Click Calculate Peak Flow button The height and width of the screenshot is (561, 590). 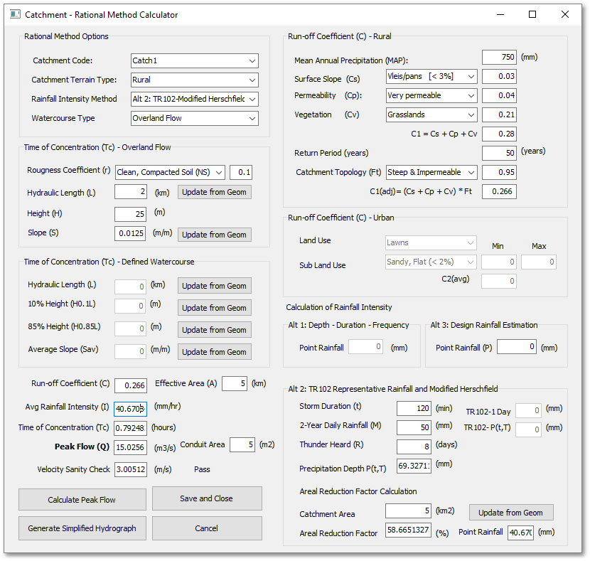(82, 500)
